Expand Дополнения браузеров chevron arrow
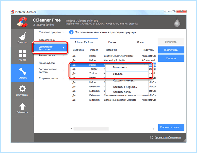 pyautogui.click(x=63, y=48)
